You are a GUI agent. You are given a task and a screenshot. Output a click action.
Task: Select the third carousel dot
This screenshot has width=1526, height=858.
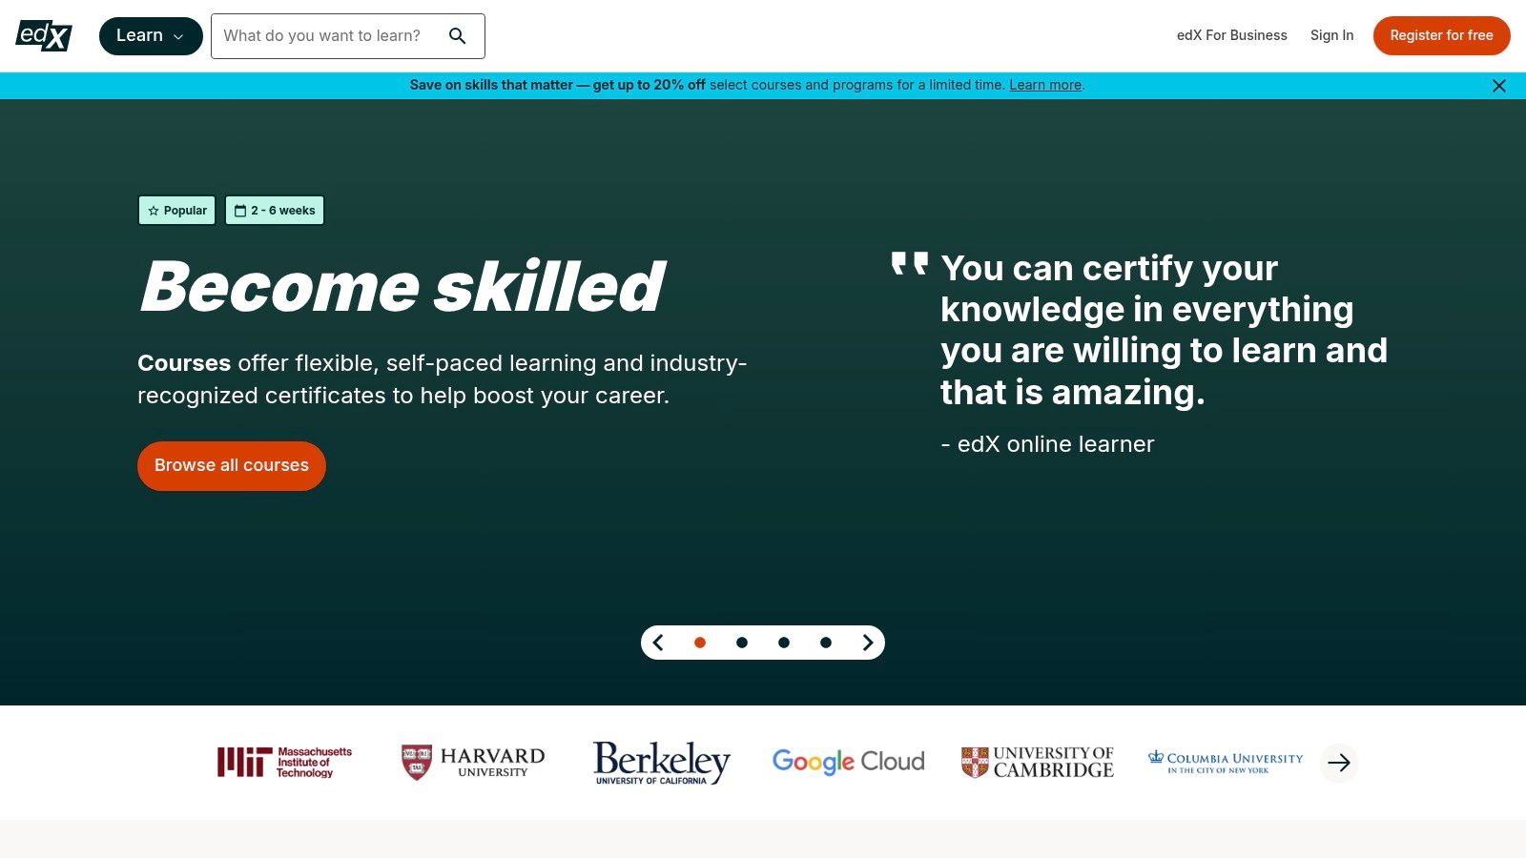point(784,643)
